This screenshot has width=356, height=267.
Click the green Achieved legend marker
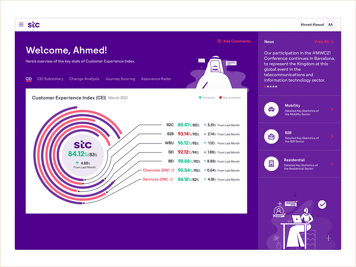click(200, 98)
